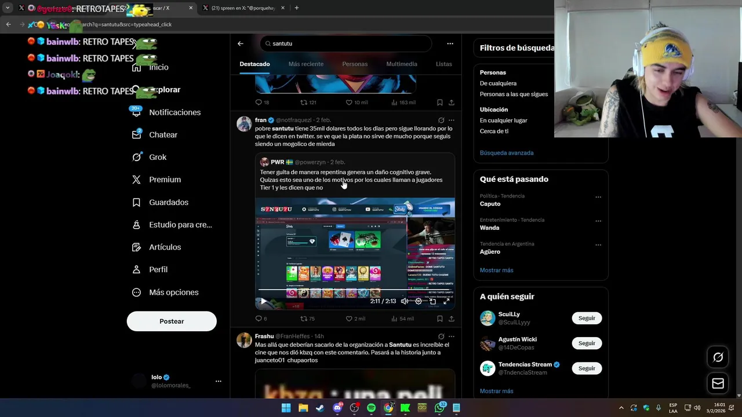View stats of fran's post, 54 mil
The height and width of the screenshot is (417, 742).
pos(402,319)
